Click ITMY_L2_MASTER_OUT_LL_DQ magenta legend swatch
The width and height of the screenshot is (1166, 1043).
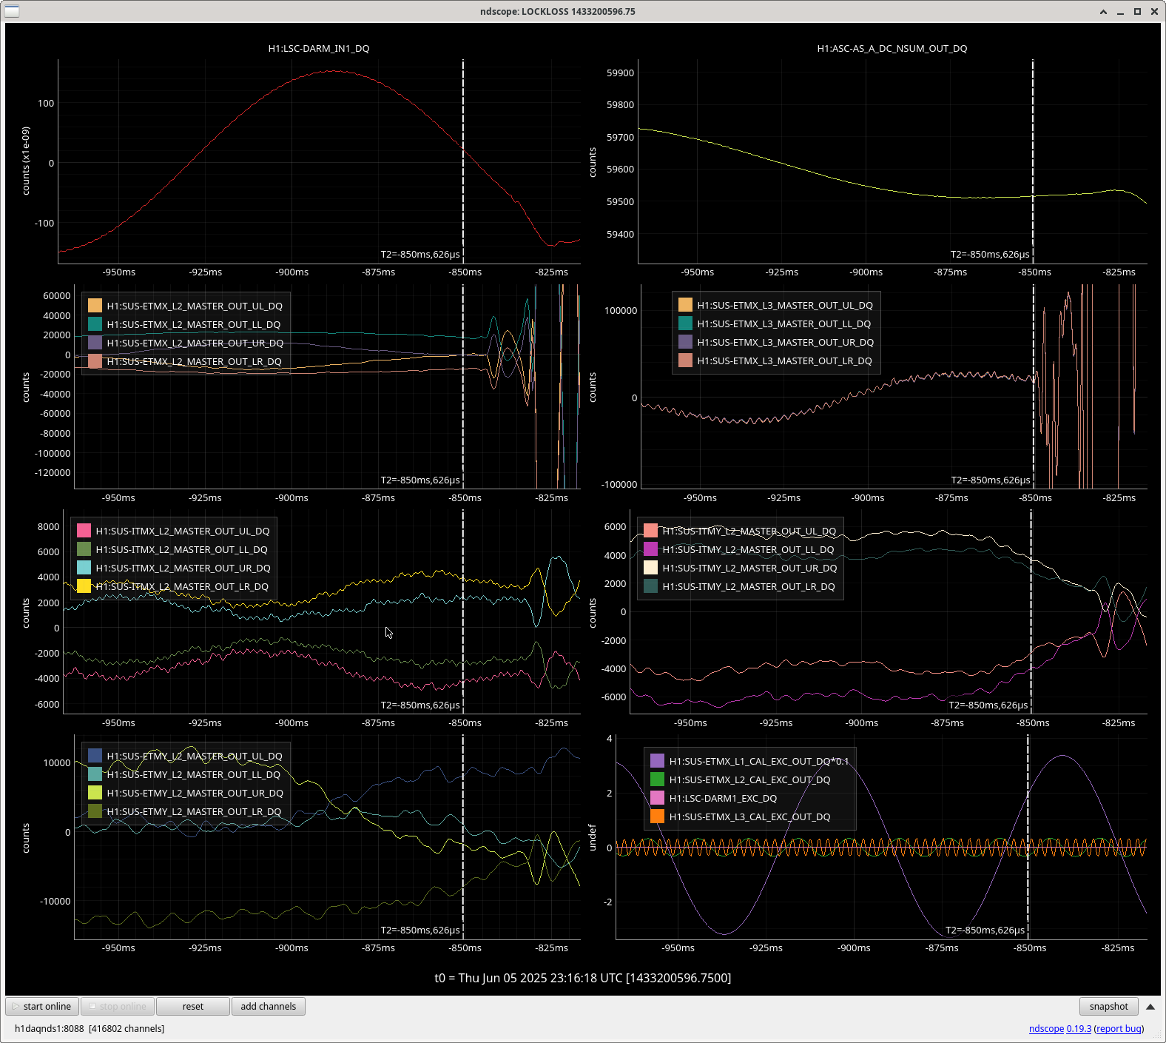650,549
